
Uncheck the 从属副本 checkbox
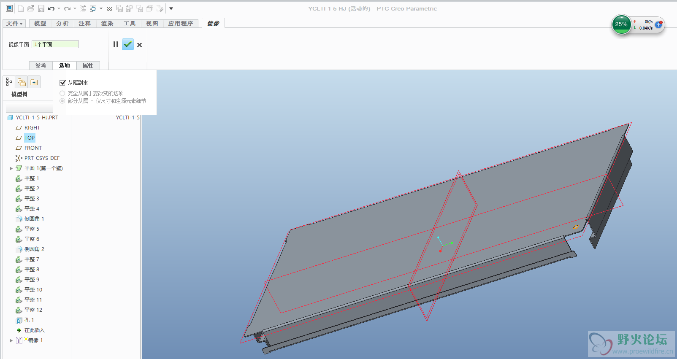[x=63, y=83]
